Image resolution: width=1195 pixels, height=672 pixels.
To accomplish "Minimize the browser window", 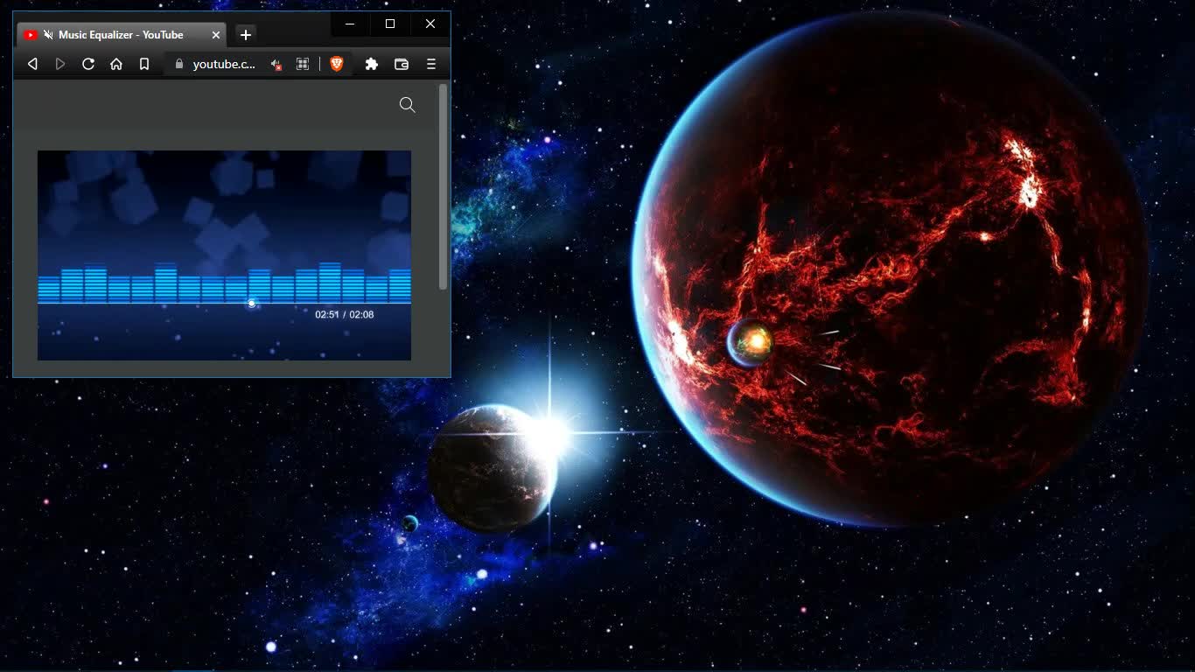I will pyautogui.click(x=350, y=24).
